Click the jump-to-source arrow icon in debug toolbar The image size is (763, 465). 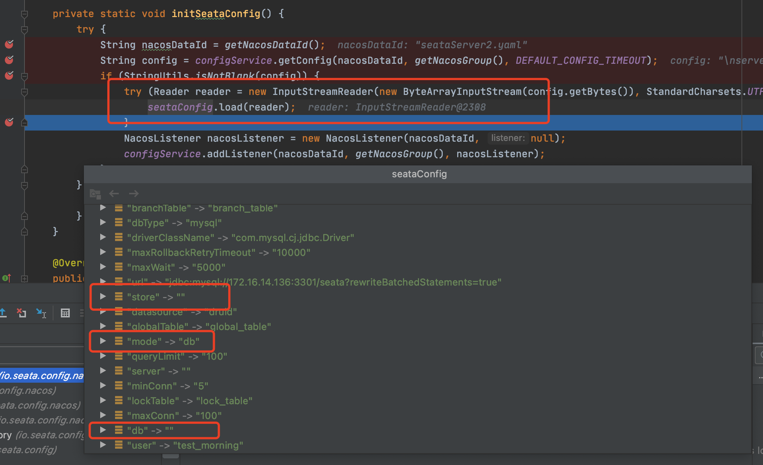(41, 313)
